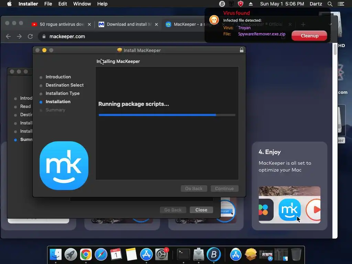The width and height of the screenshot is (352, 264).
Task: Click the 4. Enjoy step thumbnail image
Action: (x=289, y=205)
